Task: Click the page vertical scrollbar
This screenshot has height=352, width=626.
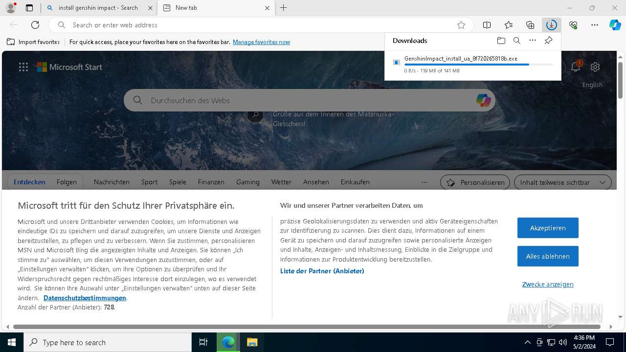Action: (621, 81)
